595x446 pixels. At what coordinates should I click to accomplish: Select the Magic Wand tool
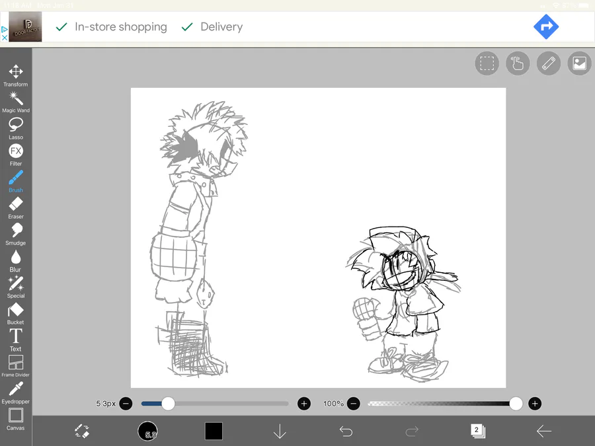click(x=16, y=102)
